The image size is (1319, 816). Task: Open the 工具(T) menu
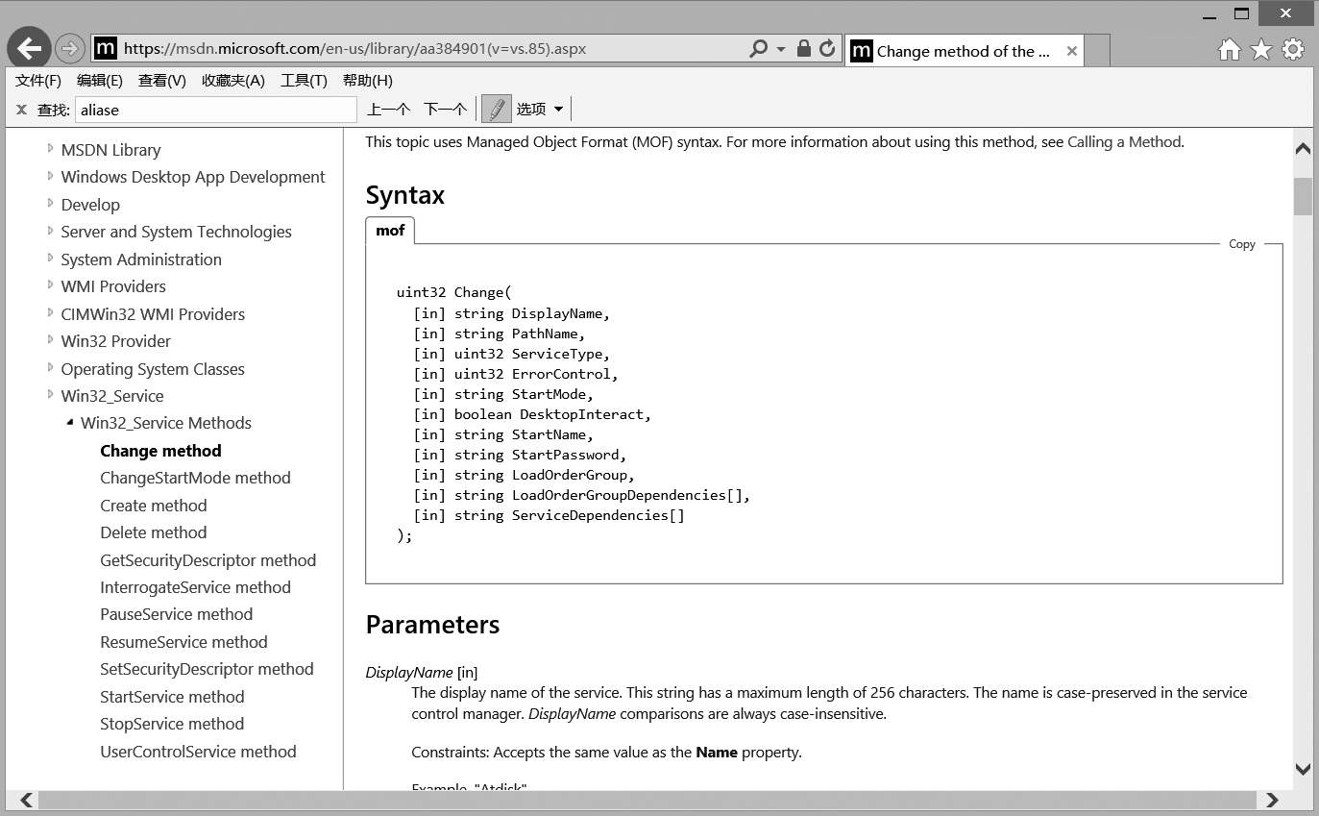[x=304, y=81]
